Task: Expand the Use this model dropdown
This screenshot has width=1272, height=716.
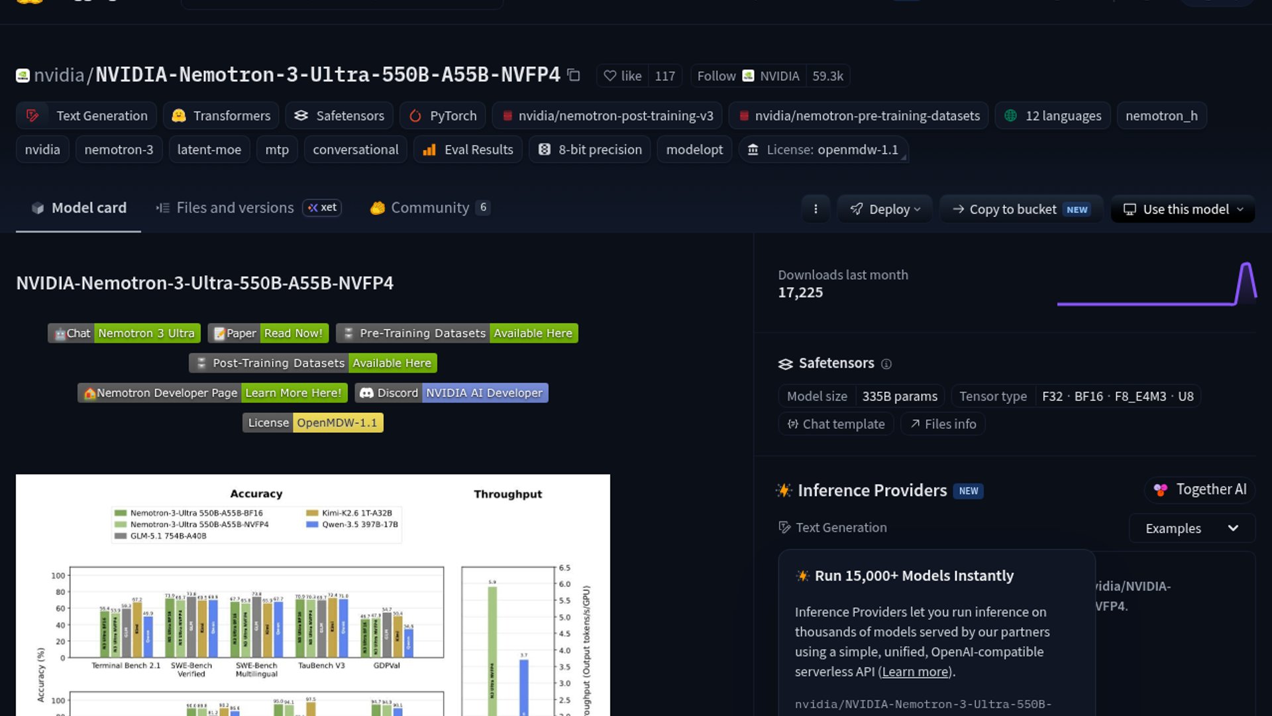Action: click(x=1183, y=209)
